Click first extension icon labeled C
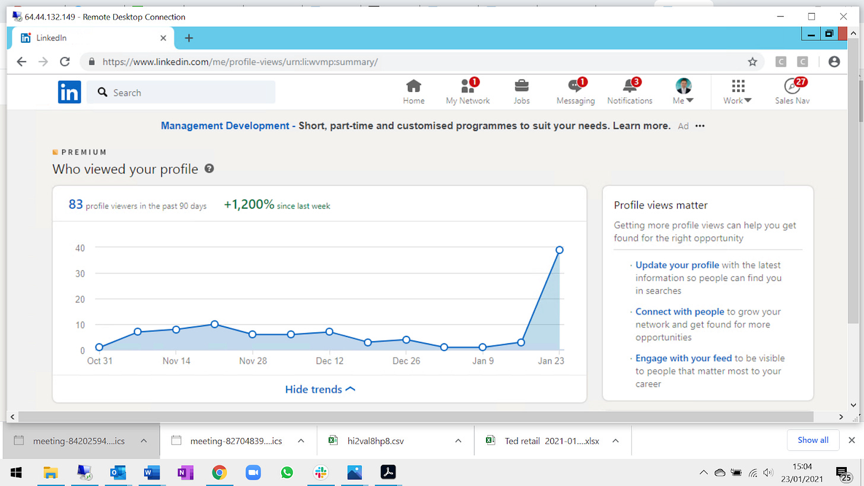 coord(781,62)
